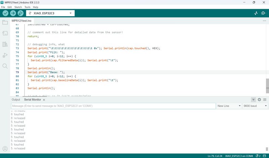Click the 'for' loop header on line 75
Screen dimensions: 269x158
coord(52,56)
